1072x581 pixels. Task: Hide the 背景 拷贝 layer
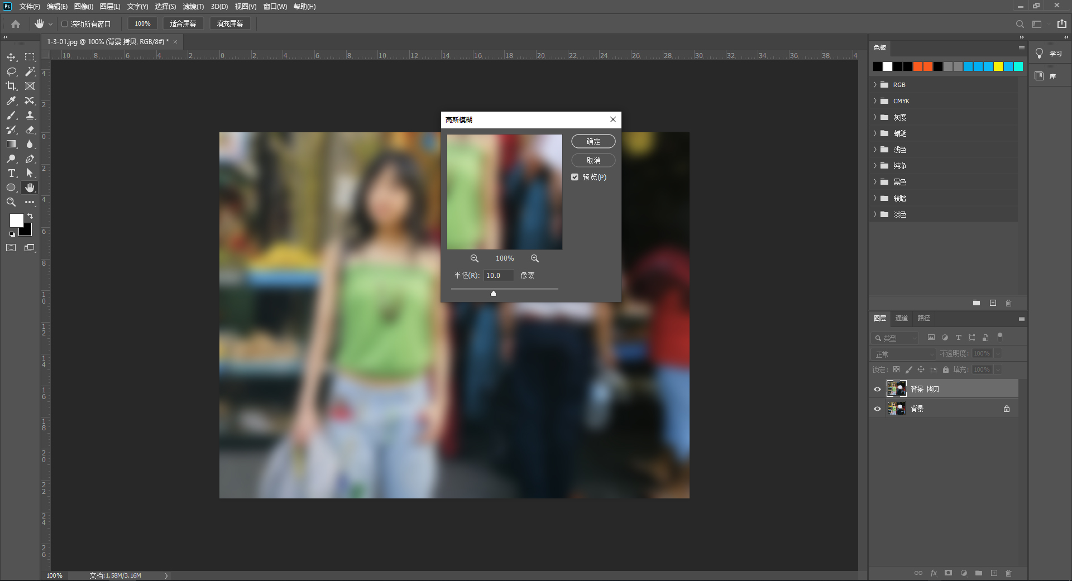(x=877, y=389)
